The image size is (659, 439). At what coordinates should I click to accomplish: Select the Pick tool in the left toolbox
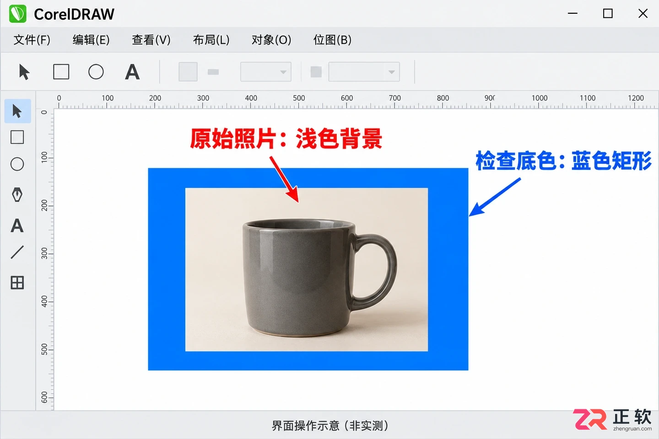click(17, 111)
